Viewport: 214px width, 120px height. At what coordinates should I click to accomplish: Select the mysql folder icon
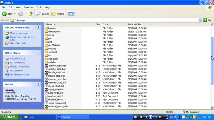46,35
